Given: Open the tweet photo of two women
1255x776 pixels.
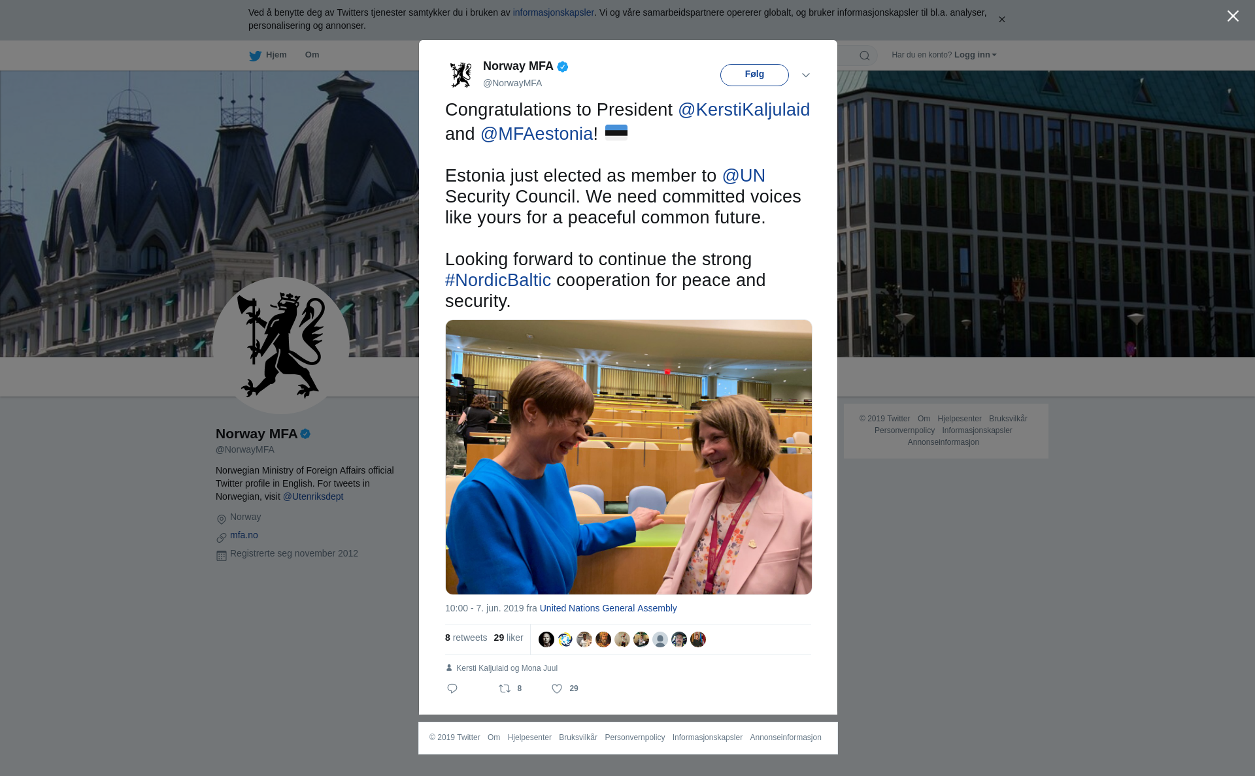Looking at the screenshot, I should coord(629,457).
